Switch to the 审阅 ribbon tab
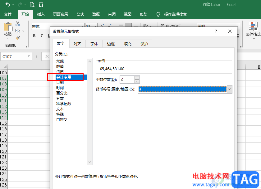 click(112, 14)
